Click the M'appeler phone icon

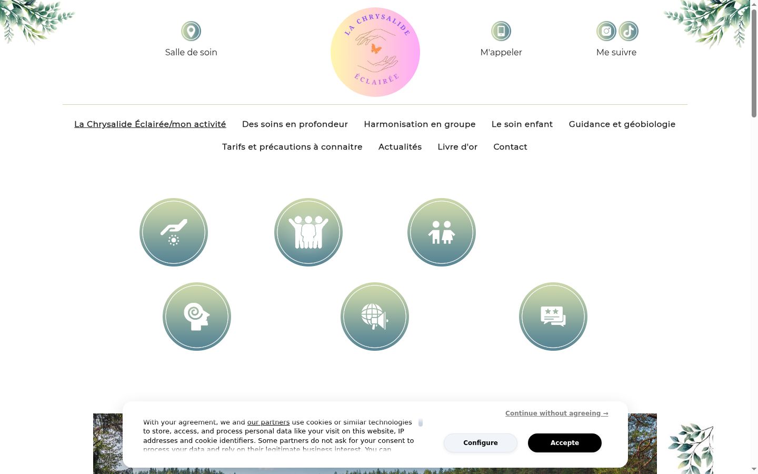point(501,31)
